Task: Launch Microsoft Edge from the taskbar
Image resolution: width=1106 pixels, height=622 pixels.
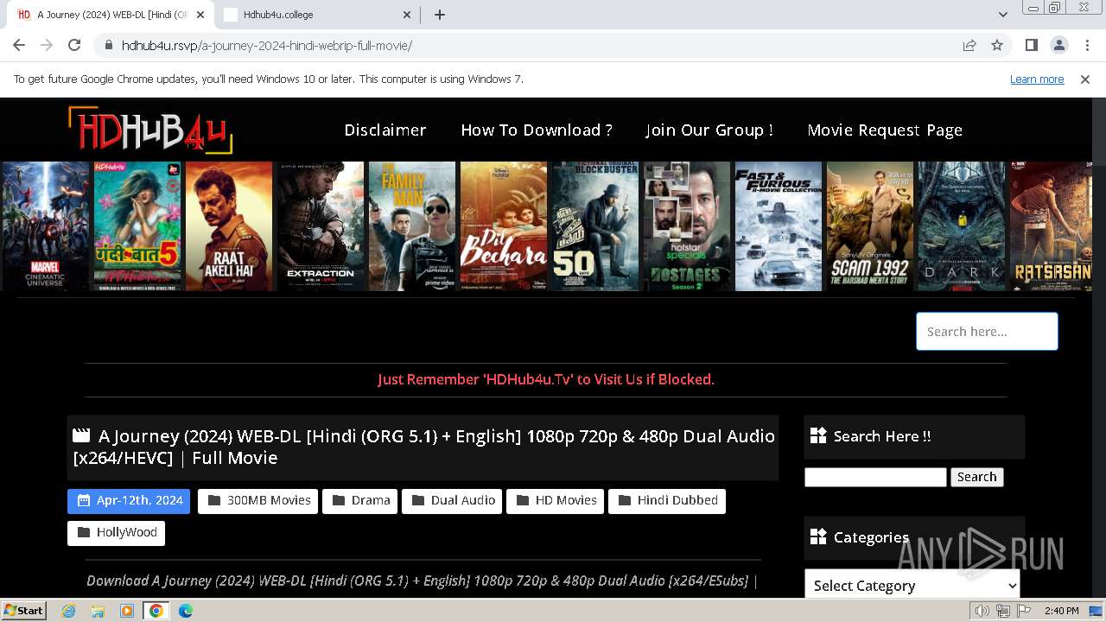Action: click(x=186, y=611)
